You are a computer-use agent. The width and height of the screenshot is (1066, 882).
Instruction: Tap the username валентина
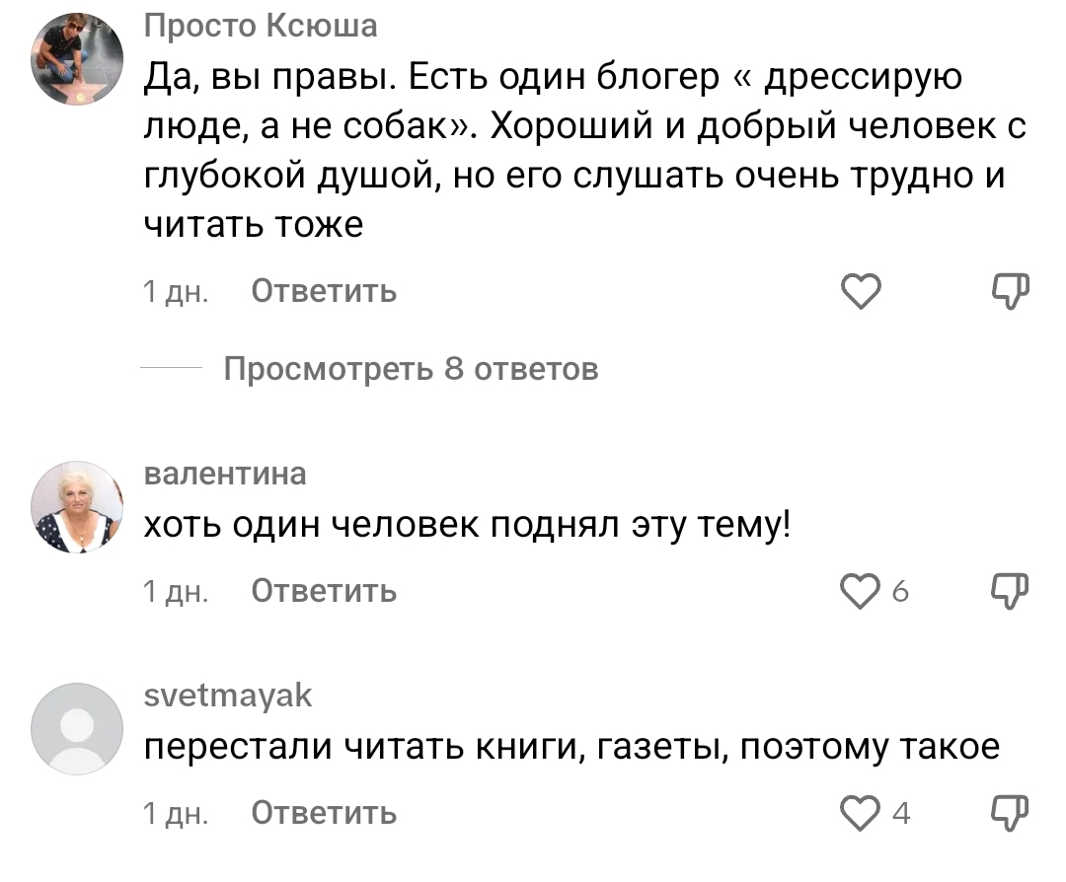pyautogui.click(x=225, y=475)
